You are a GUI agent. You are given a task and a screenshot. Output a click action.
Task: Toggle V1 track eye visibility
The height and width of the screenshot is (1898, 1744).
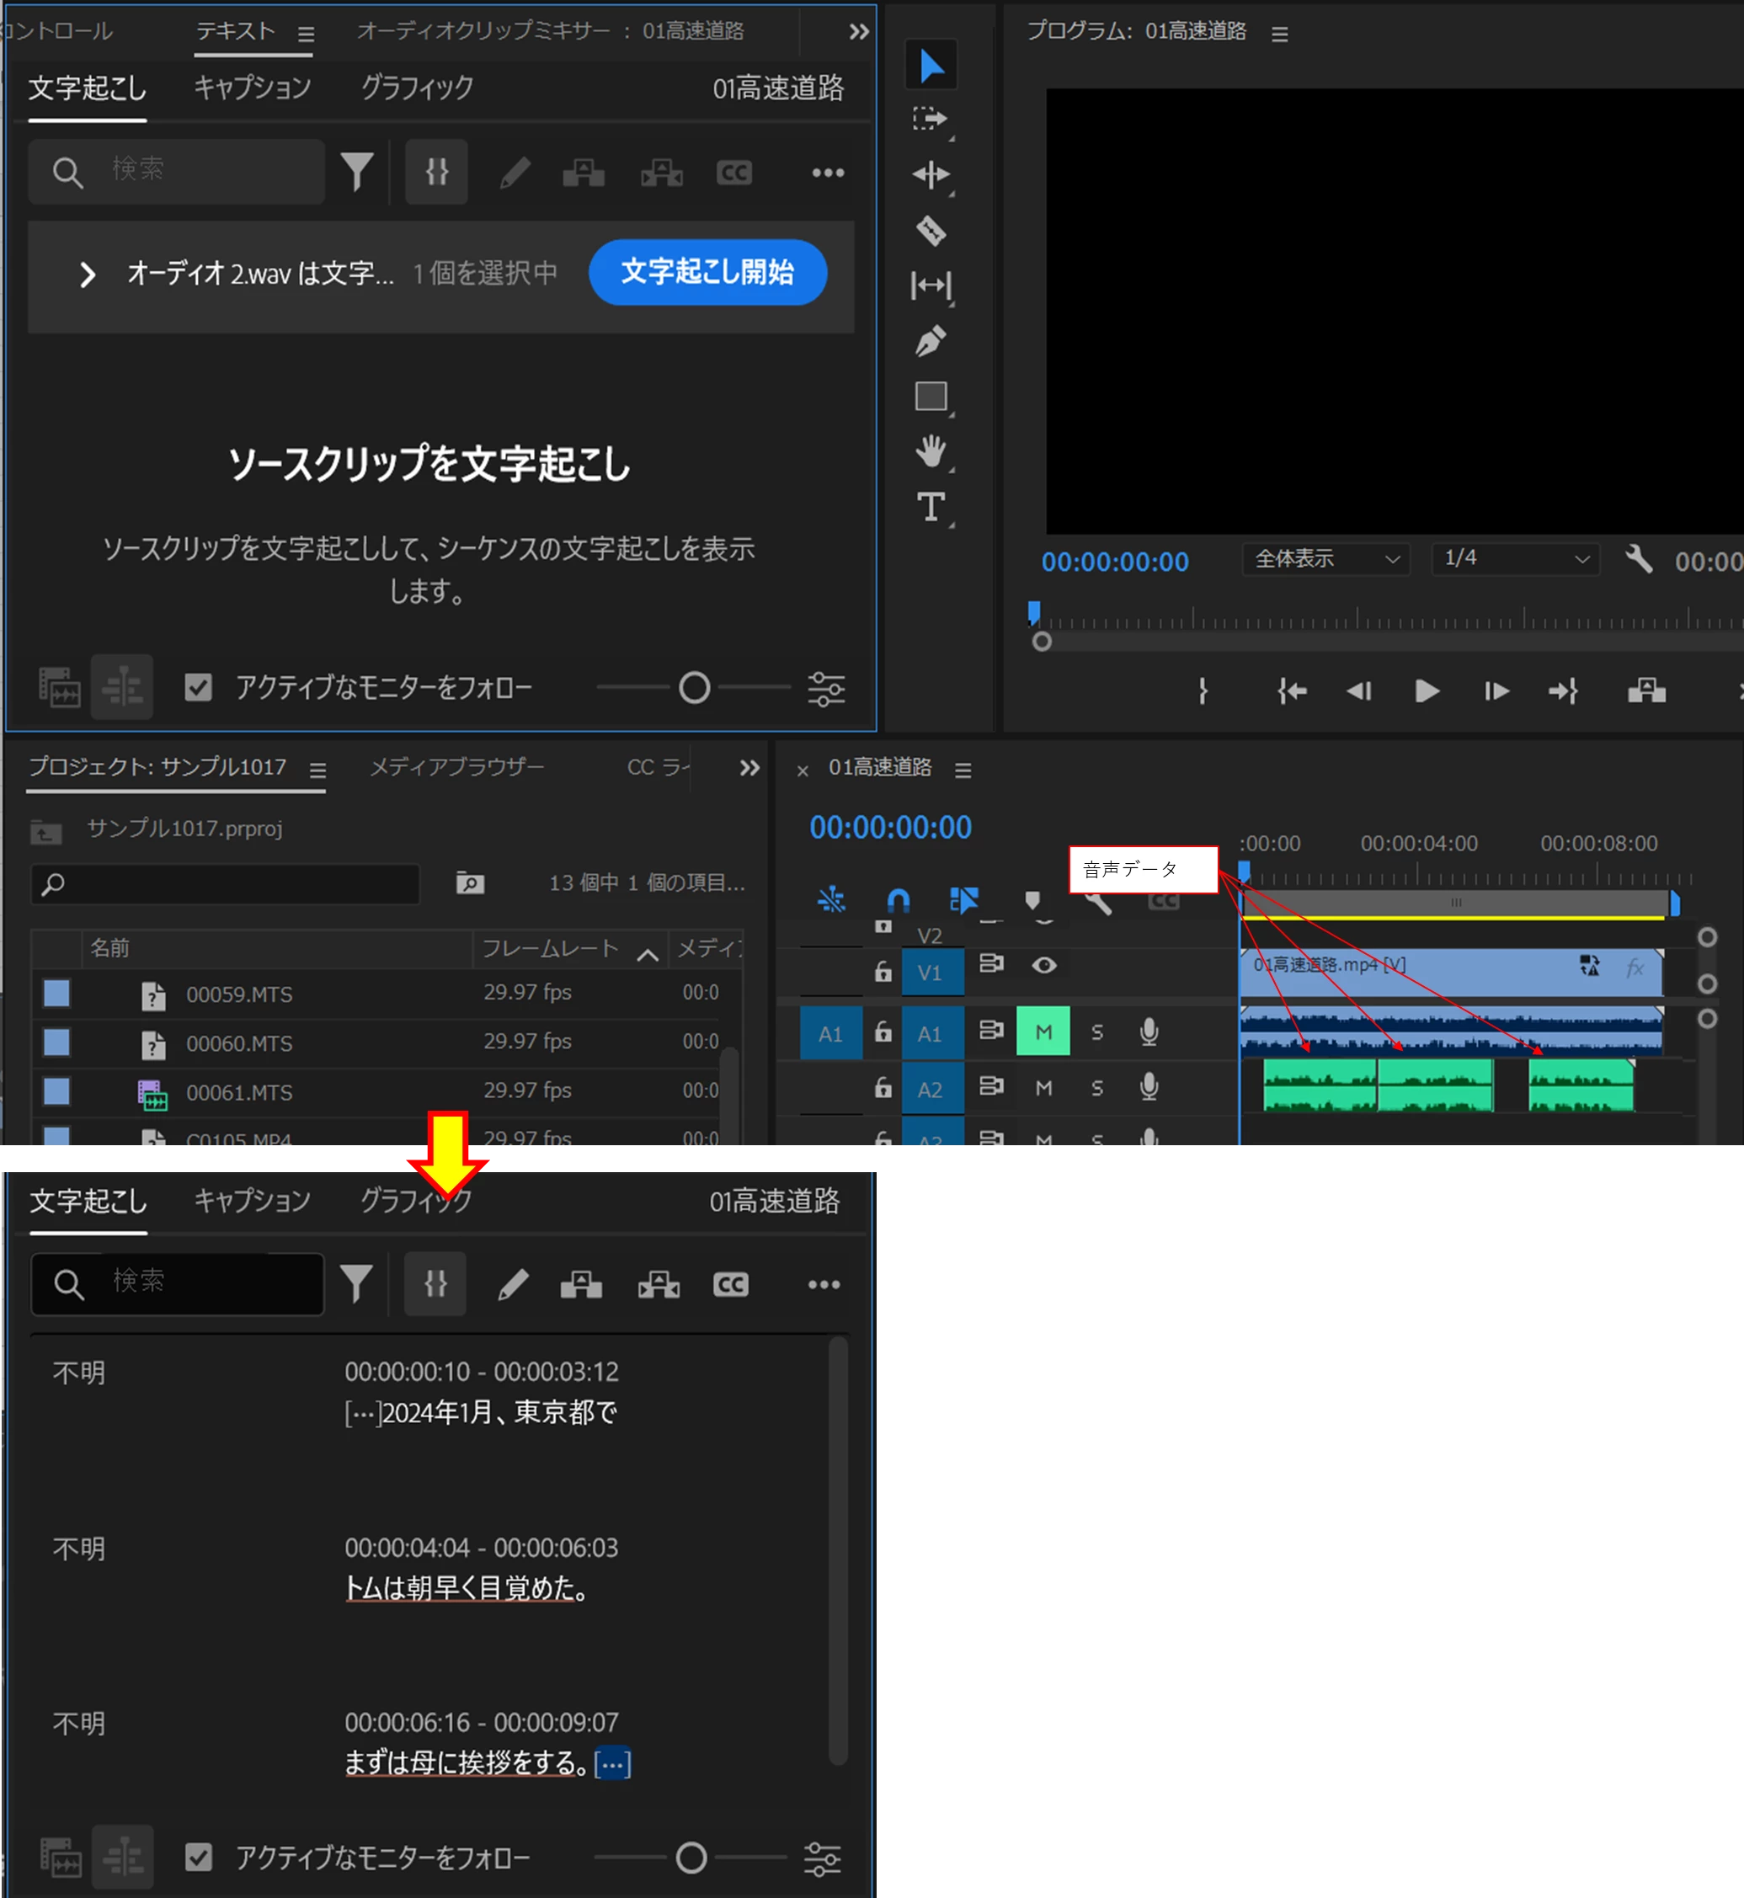click(x=1043, y=966)
